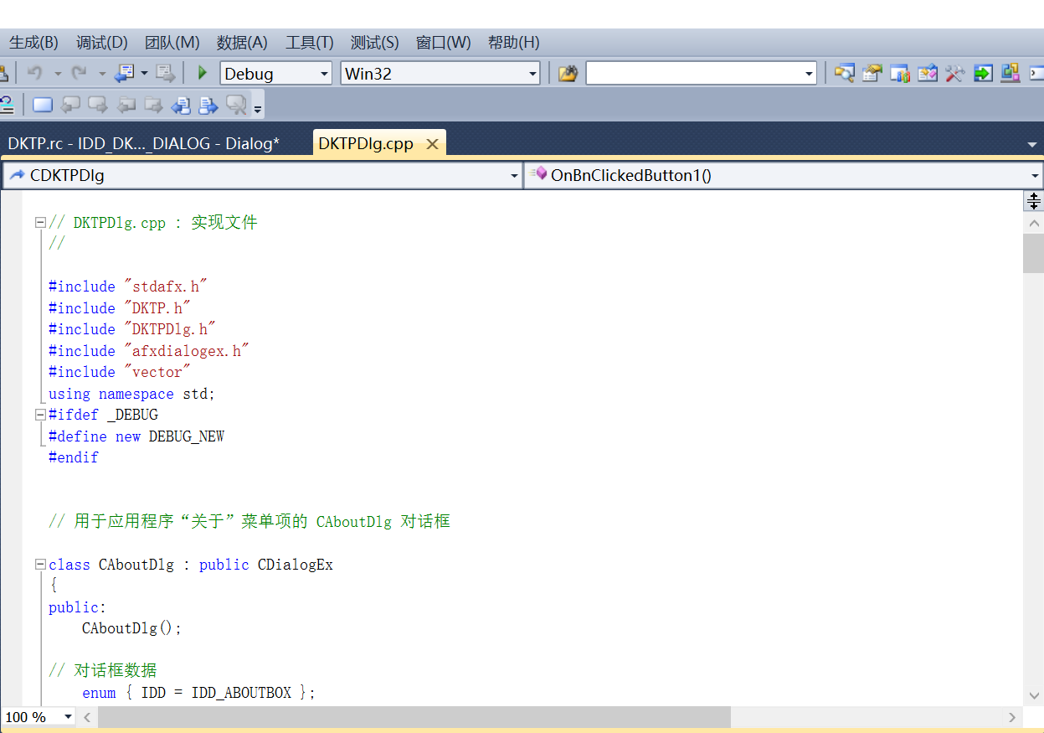Open the Redo history dropdown arrow
This screenshot has width=1044, height=733.
102,74
